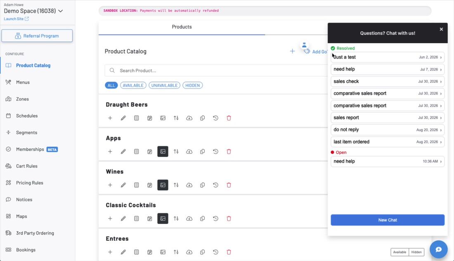Open the 'last item ordered' conversation
The height and width of the screenshot is (261, 454).
point(388,142)
